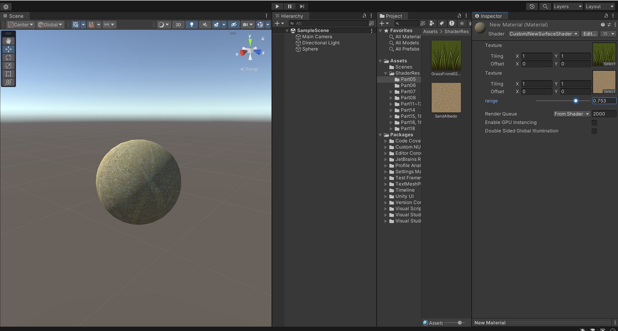
Task: Enable GPU Instancing checkbox
Action: click(594, 123)
